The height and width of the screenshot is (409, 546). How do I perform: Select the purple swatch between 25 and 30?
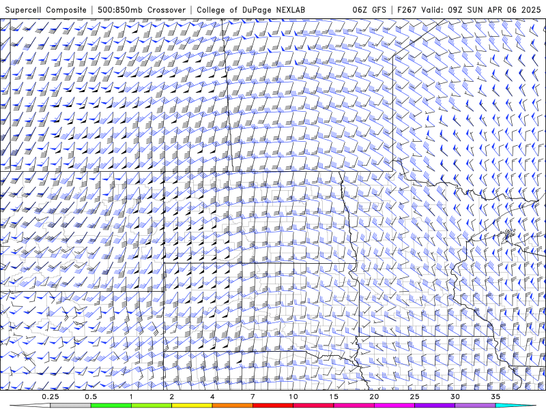(435, 406)
